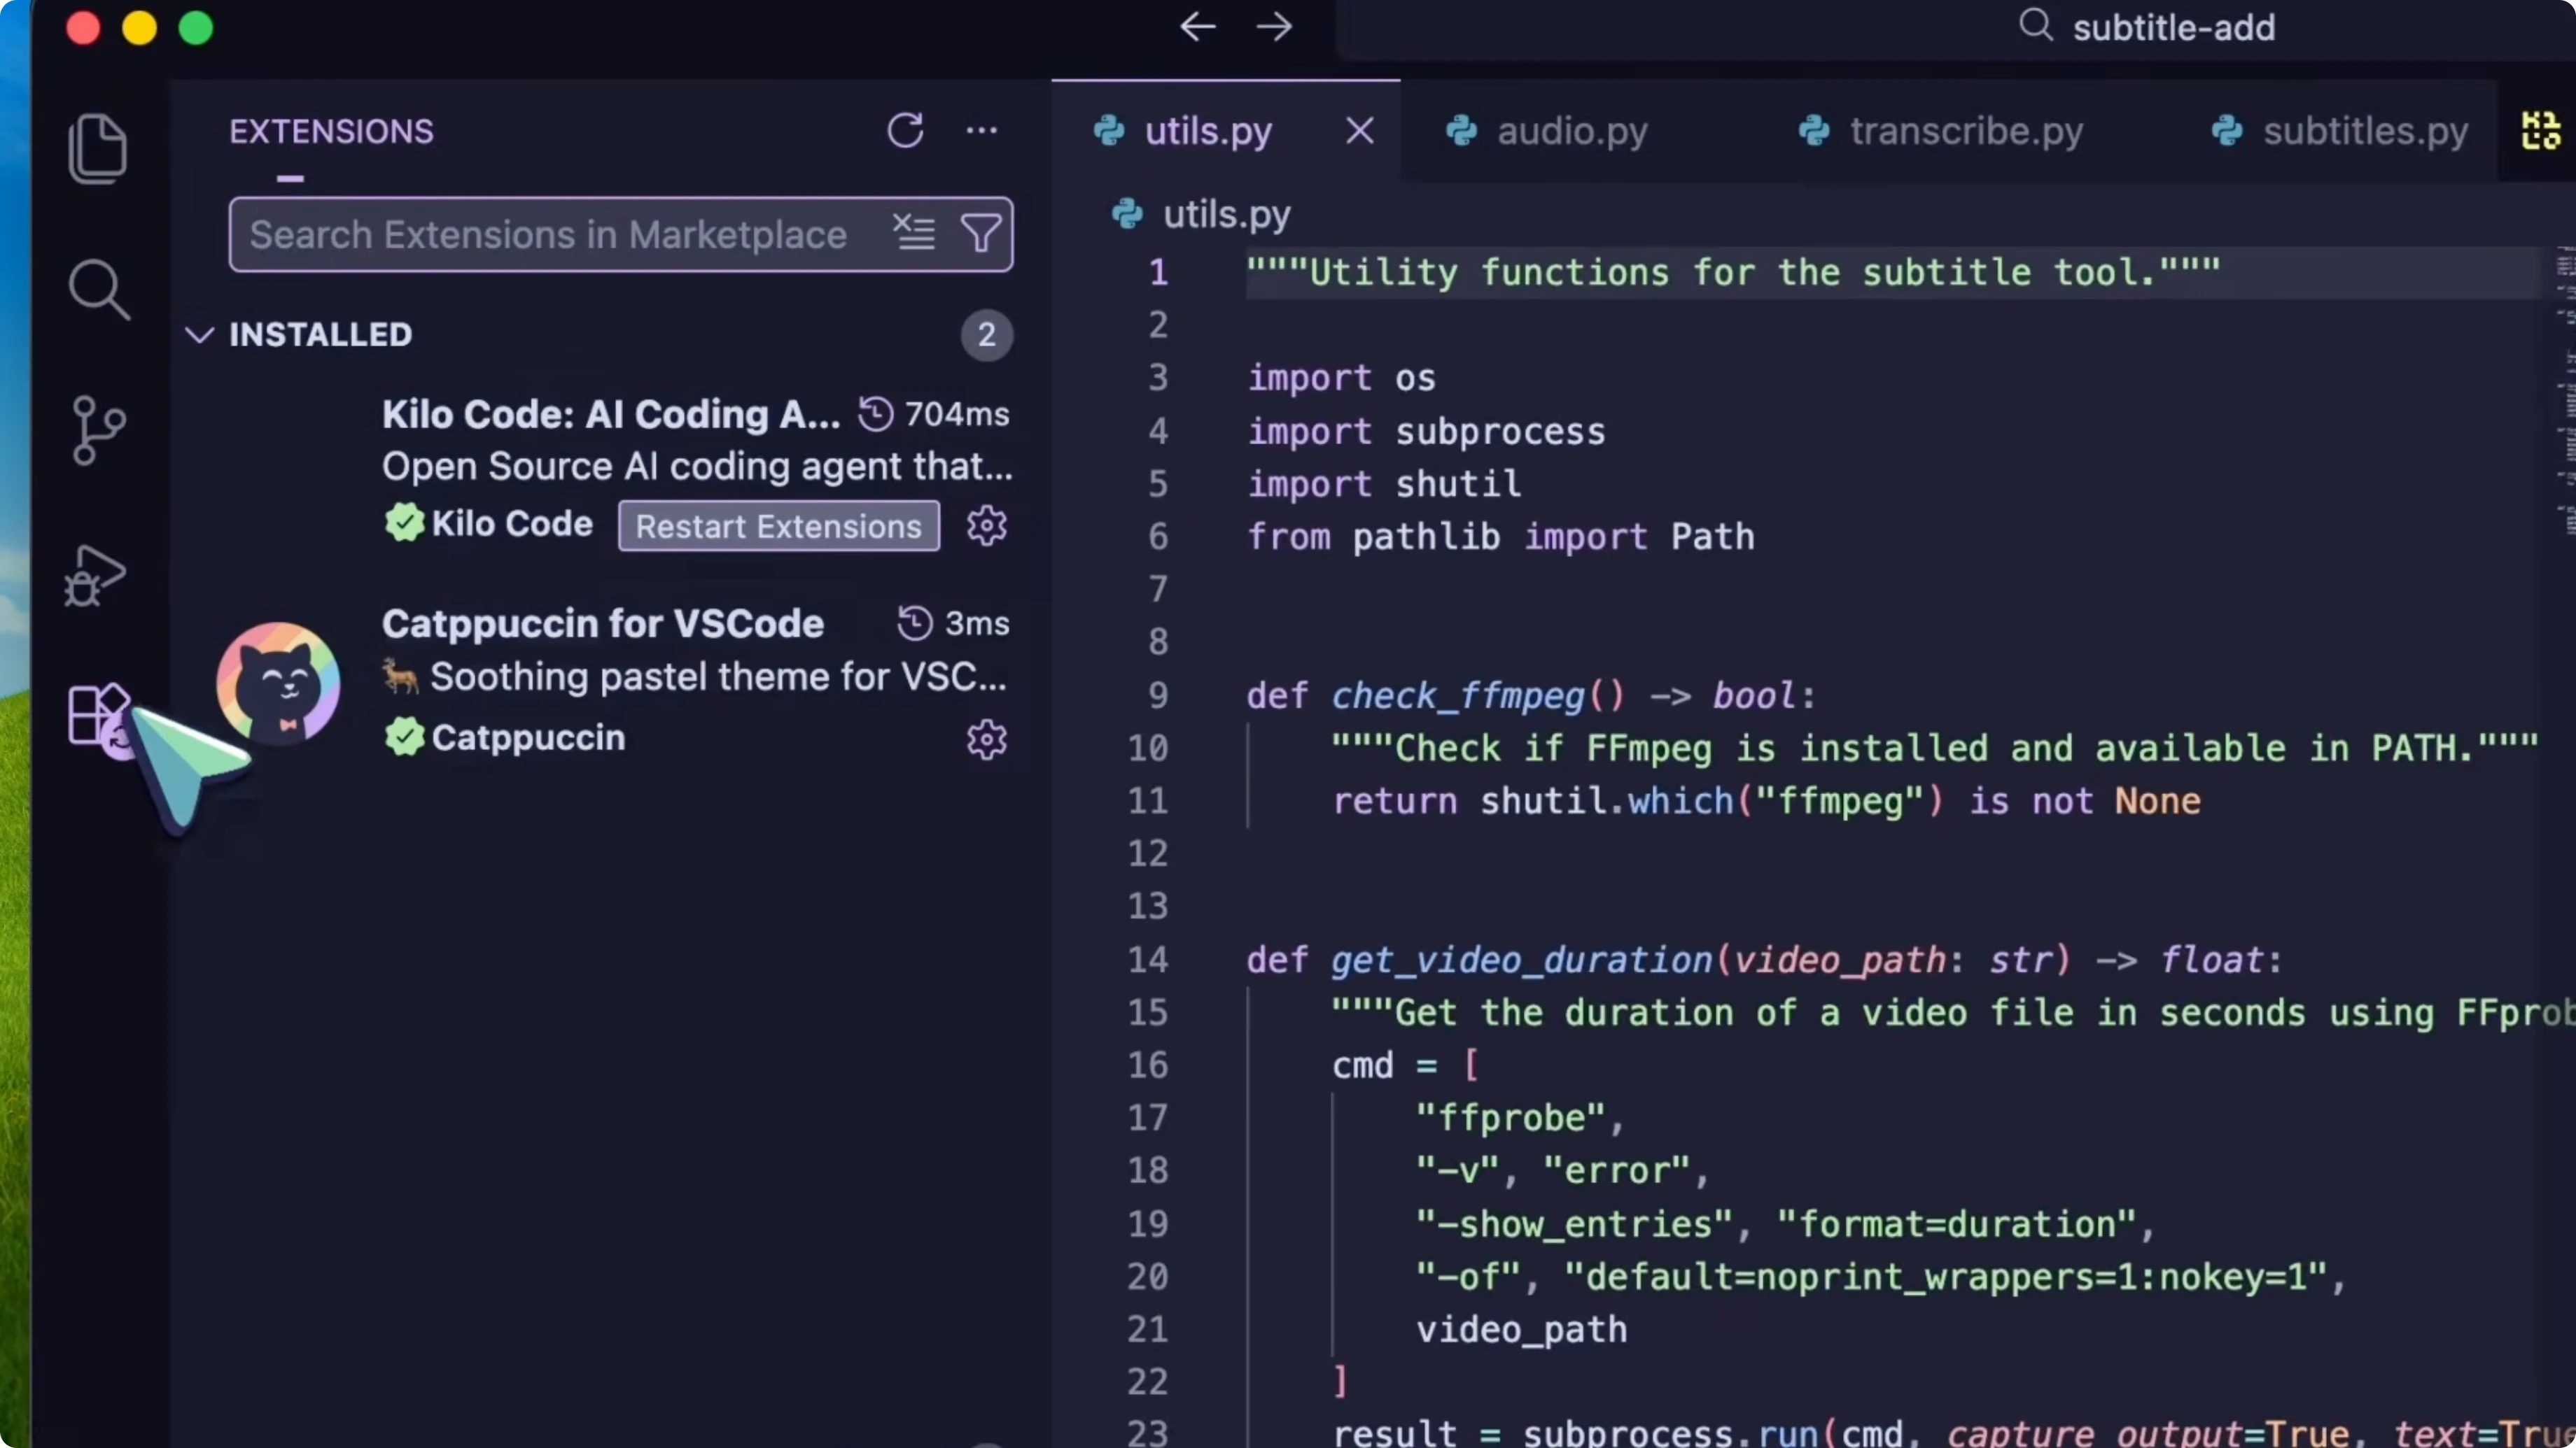Open settings gear for Kilo Code extension

click(986, 525)
